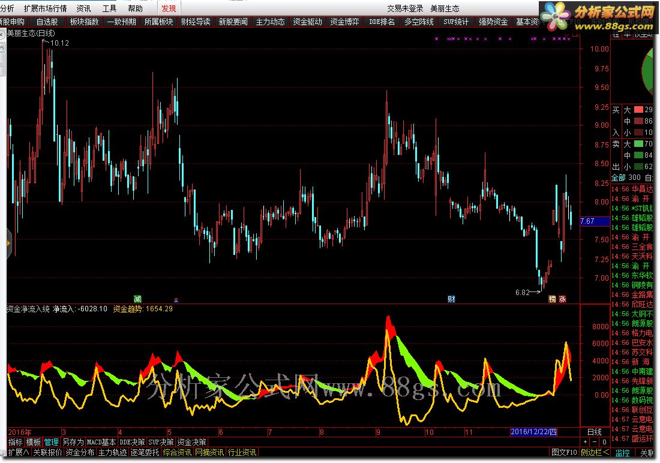
Task: Open the 一致预期 toolbar button
Action: [x=122, y=22]
